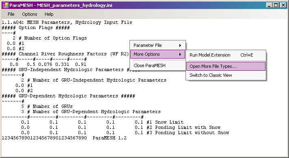Open the File menu
The image size is (289, 158).
11,14
